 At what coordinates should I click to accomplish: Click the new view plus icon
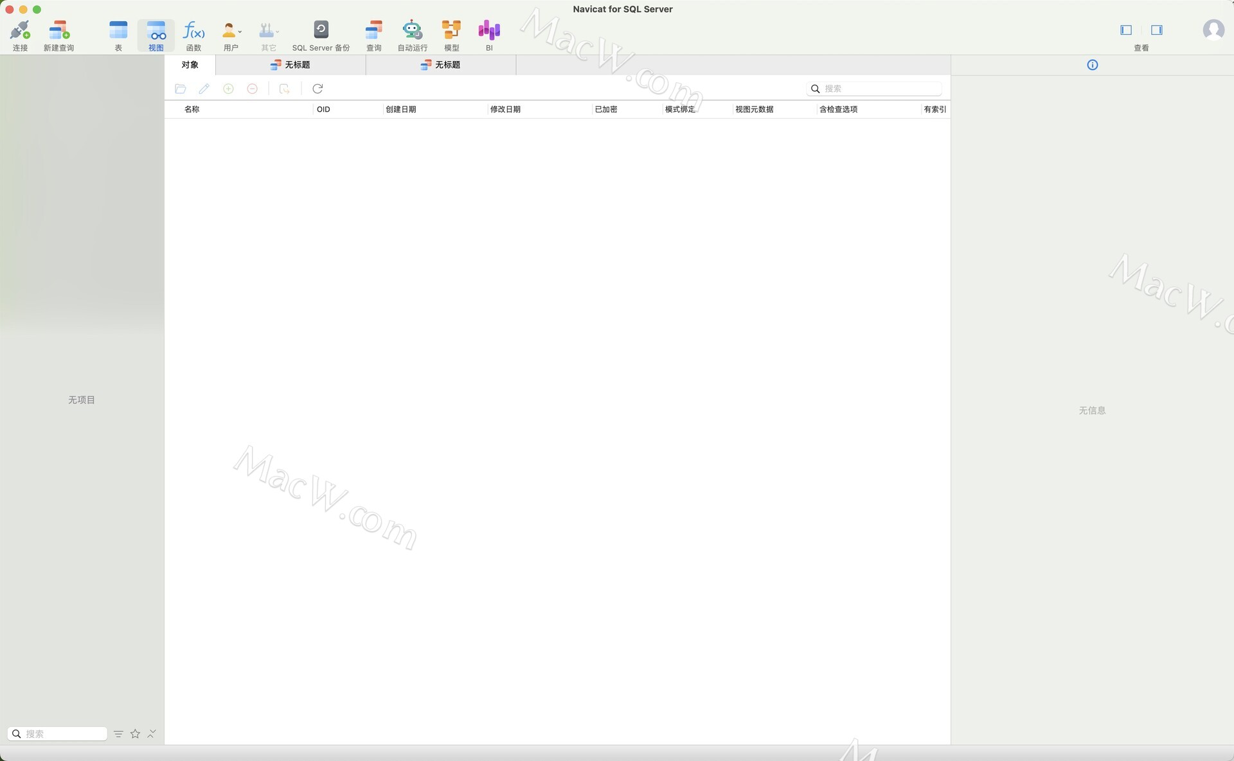[228, 89]
